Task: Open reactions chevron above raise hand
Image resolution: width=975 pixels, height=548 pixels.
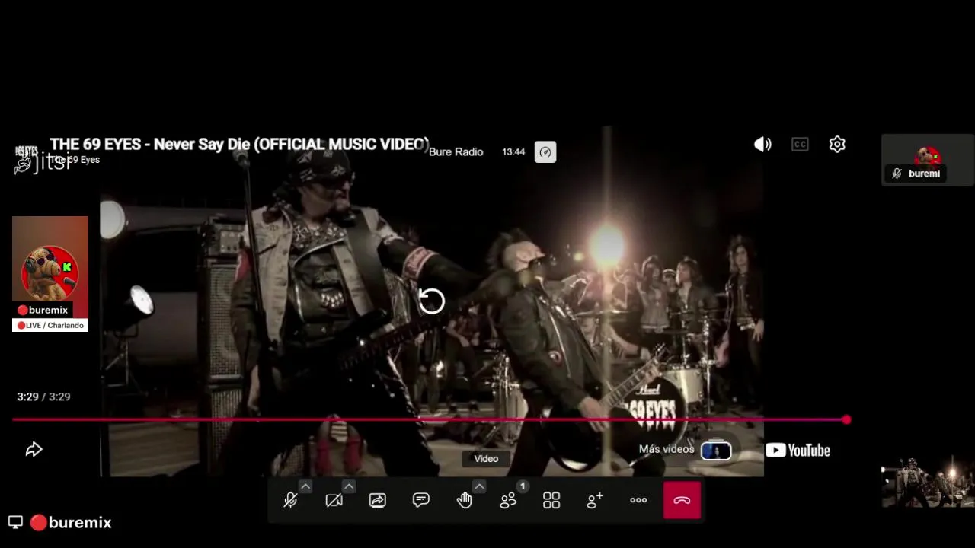Action: [479, 486]
